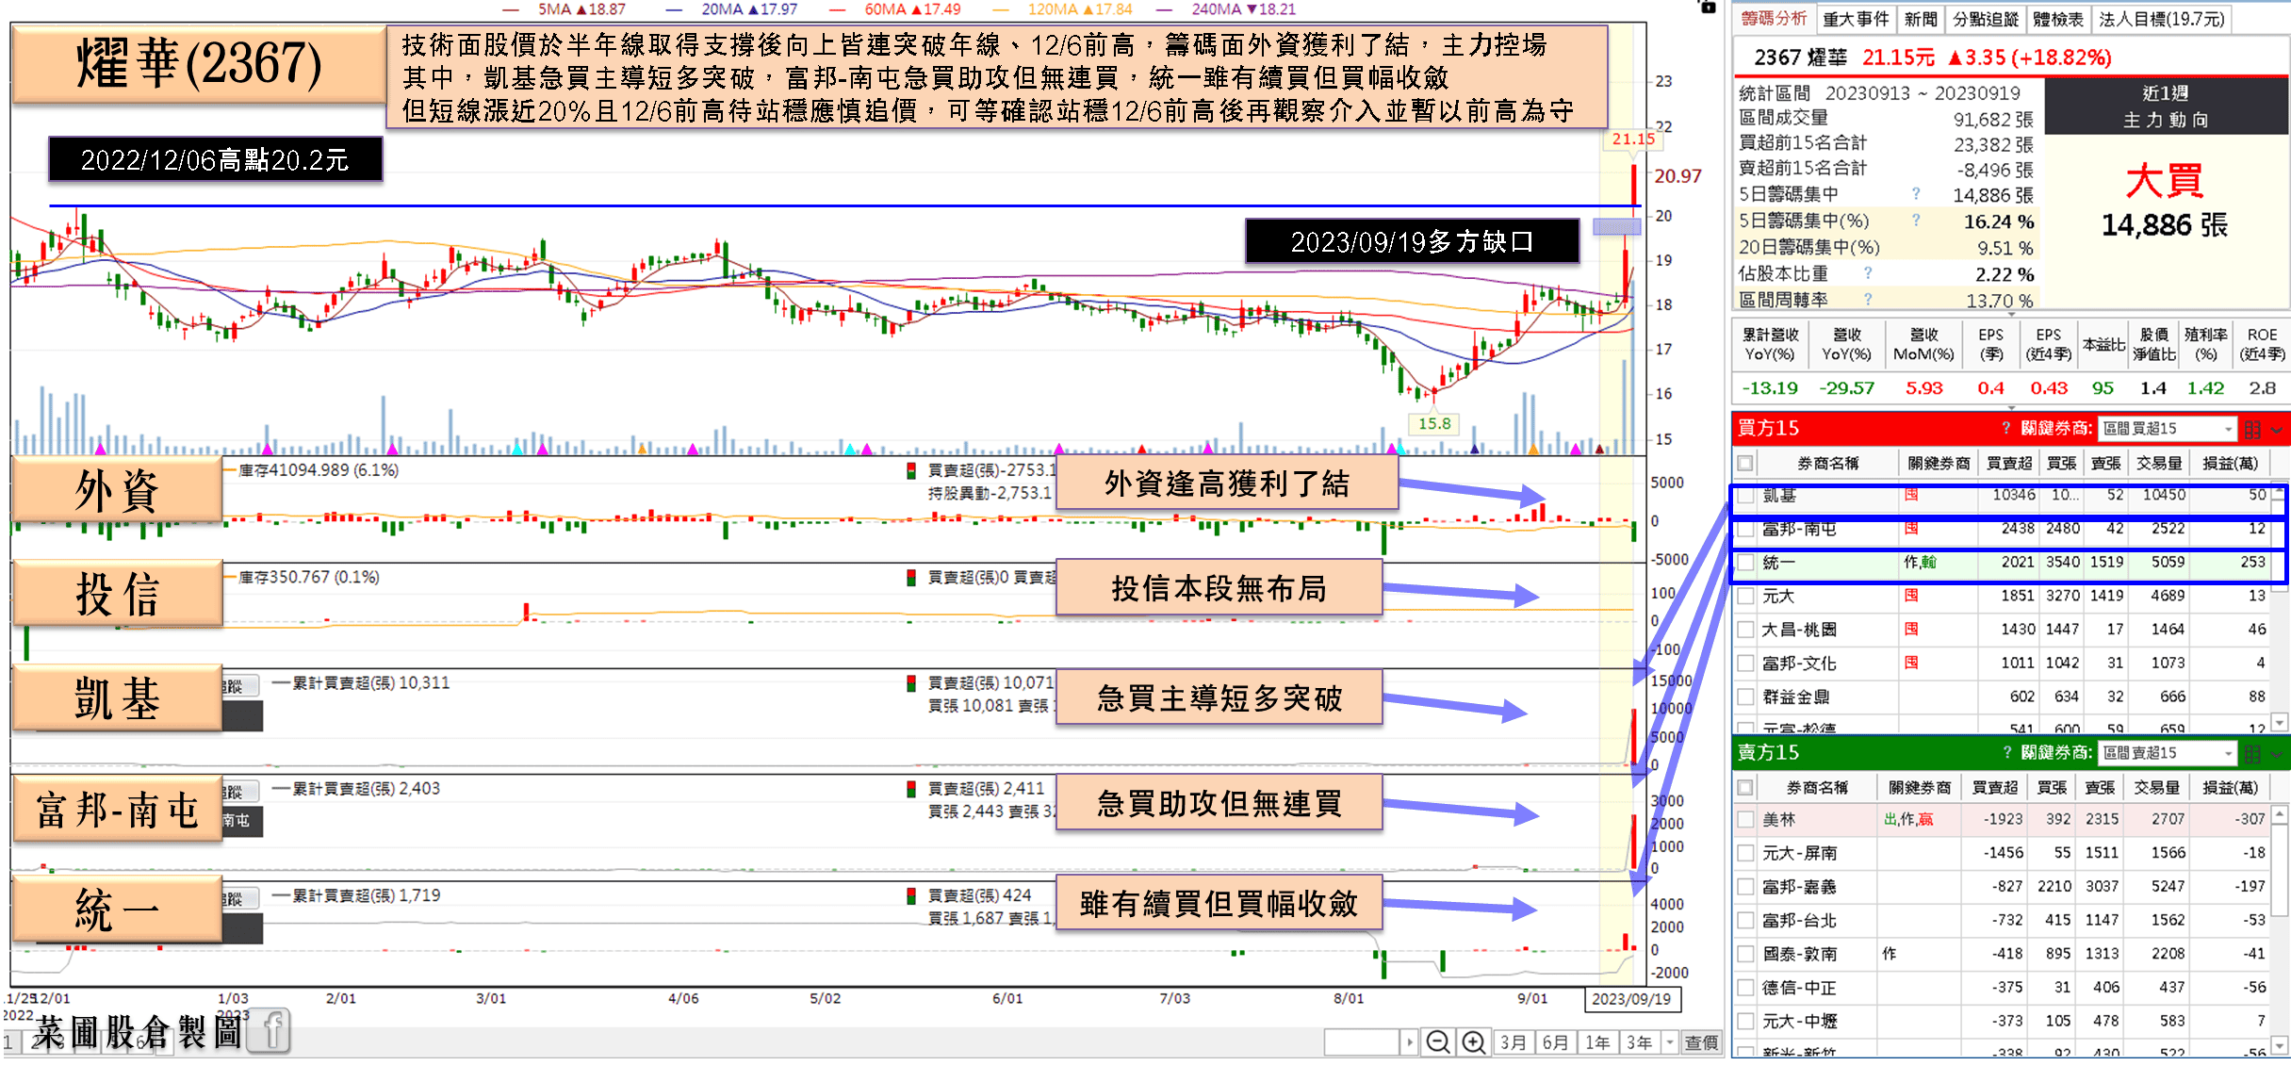
Task: Click the date input field near zoom buttons
Action: (x=1363, y=1042)
